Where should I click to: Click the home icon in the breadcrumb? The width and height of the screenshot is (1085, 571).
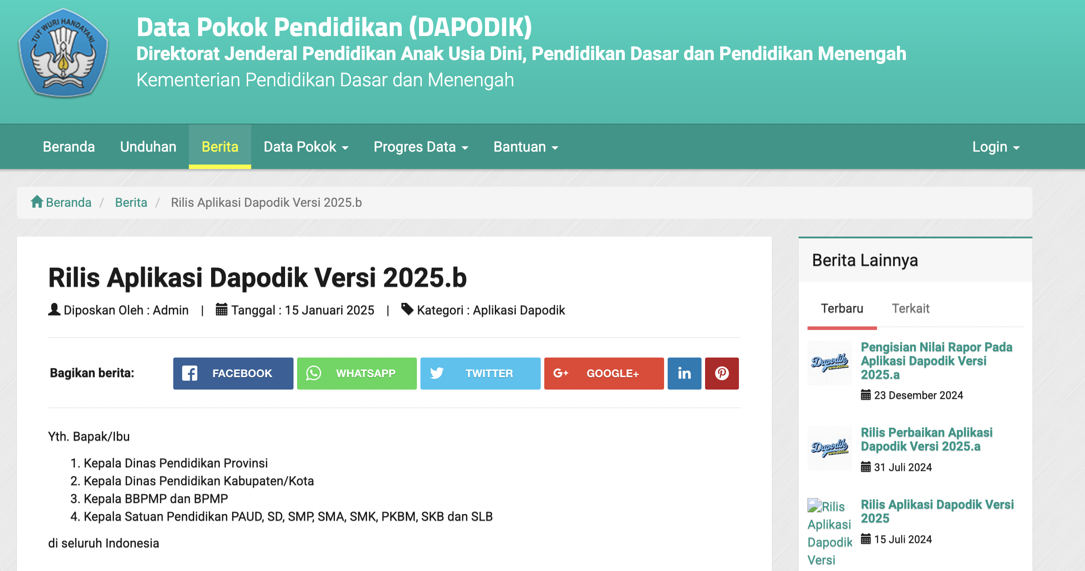coord(37,201)
